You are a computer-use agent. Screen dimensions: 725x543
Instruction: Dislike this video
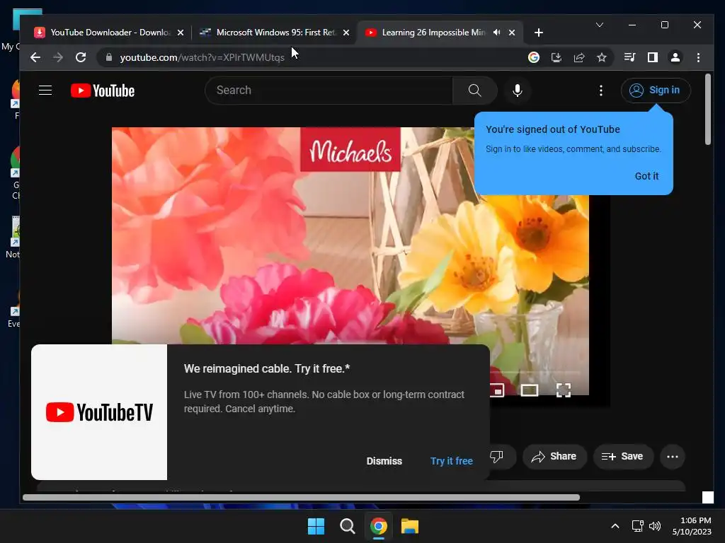496,457
